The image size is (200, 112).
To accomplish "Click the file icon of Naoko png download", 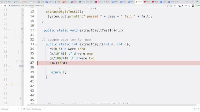I will click(24, 109).
